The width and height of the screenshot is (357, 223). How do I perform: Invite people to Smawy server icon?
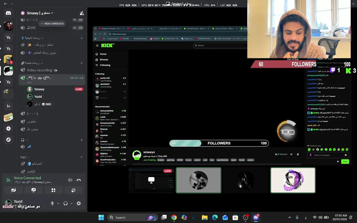(x=82, y=13)
